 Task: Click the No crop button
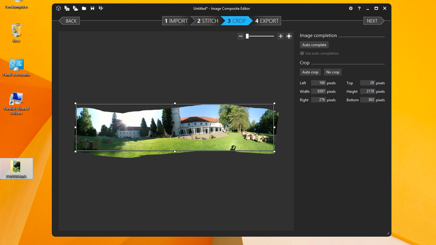pyautogui.click(x=333, y=72)
